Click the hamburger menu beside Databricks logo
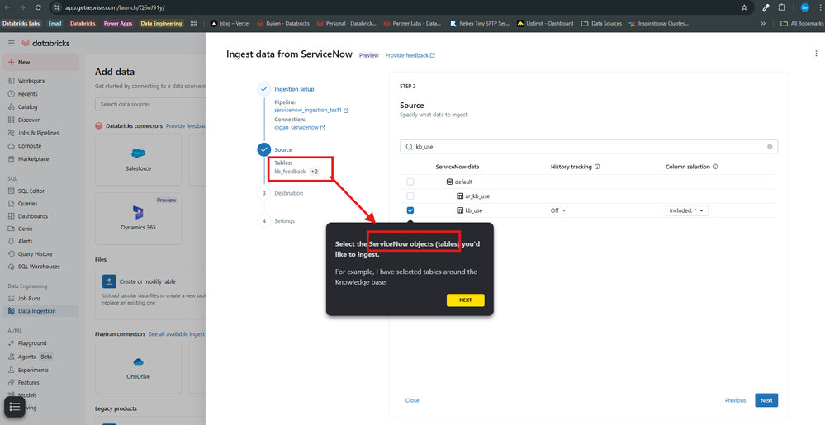The image size is (825, 425). click(12, 43)
